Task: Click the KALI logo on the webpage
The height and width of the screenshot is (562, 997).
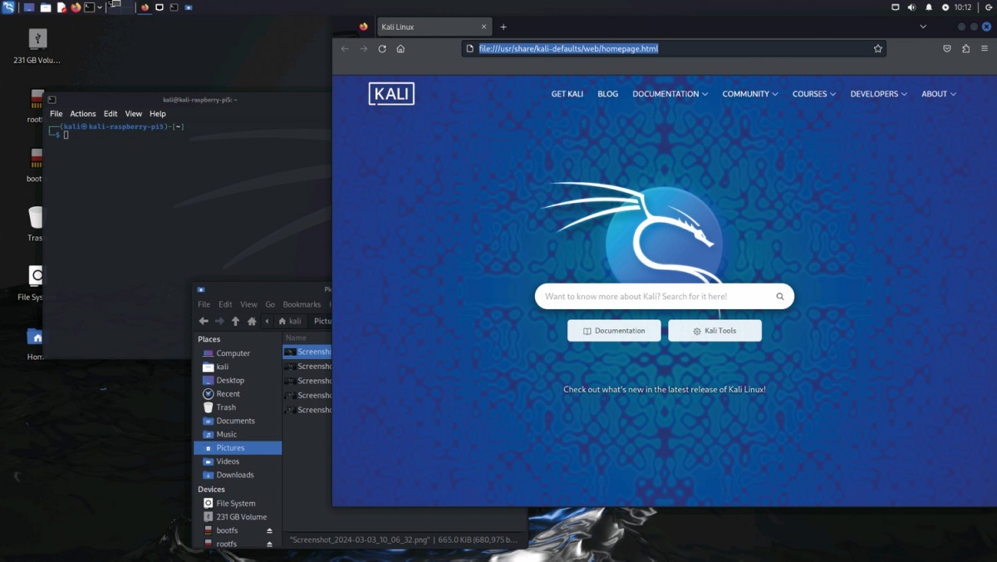Action: point(391,94)
